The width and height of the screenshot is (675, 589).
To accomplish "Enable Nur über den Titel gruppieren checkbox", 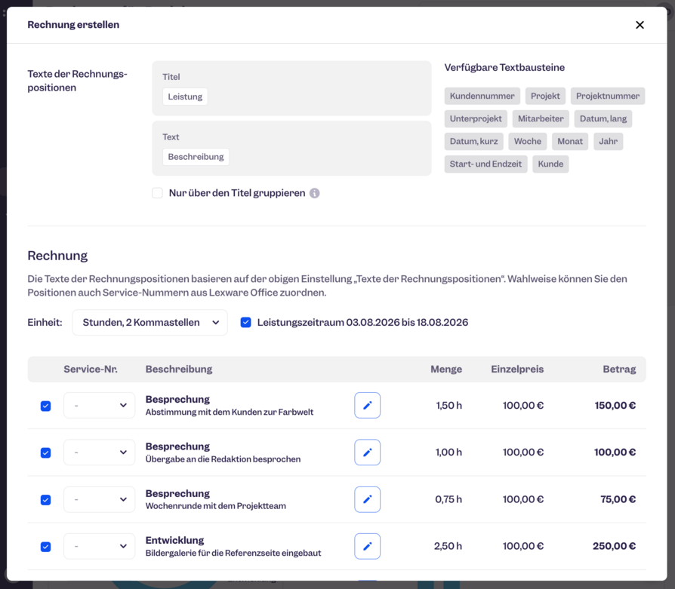I will [x=158, y=193].
